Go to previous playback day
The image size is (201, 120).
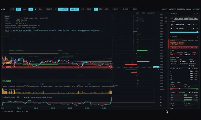193,25
